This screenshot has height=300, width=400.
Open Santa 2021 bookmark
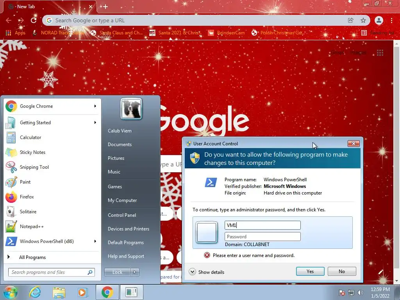click(x=175, y=33)
